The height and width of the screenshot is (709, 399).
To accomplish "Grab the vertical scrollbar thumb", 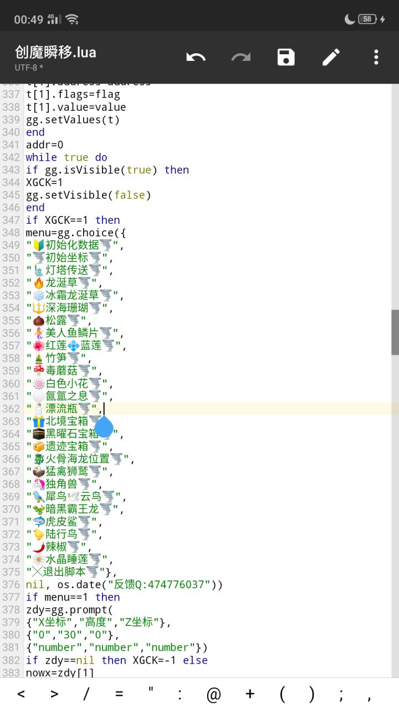I will pyautogui.click(x=395, y=332).
